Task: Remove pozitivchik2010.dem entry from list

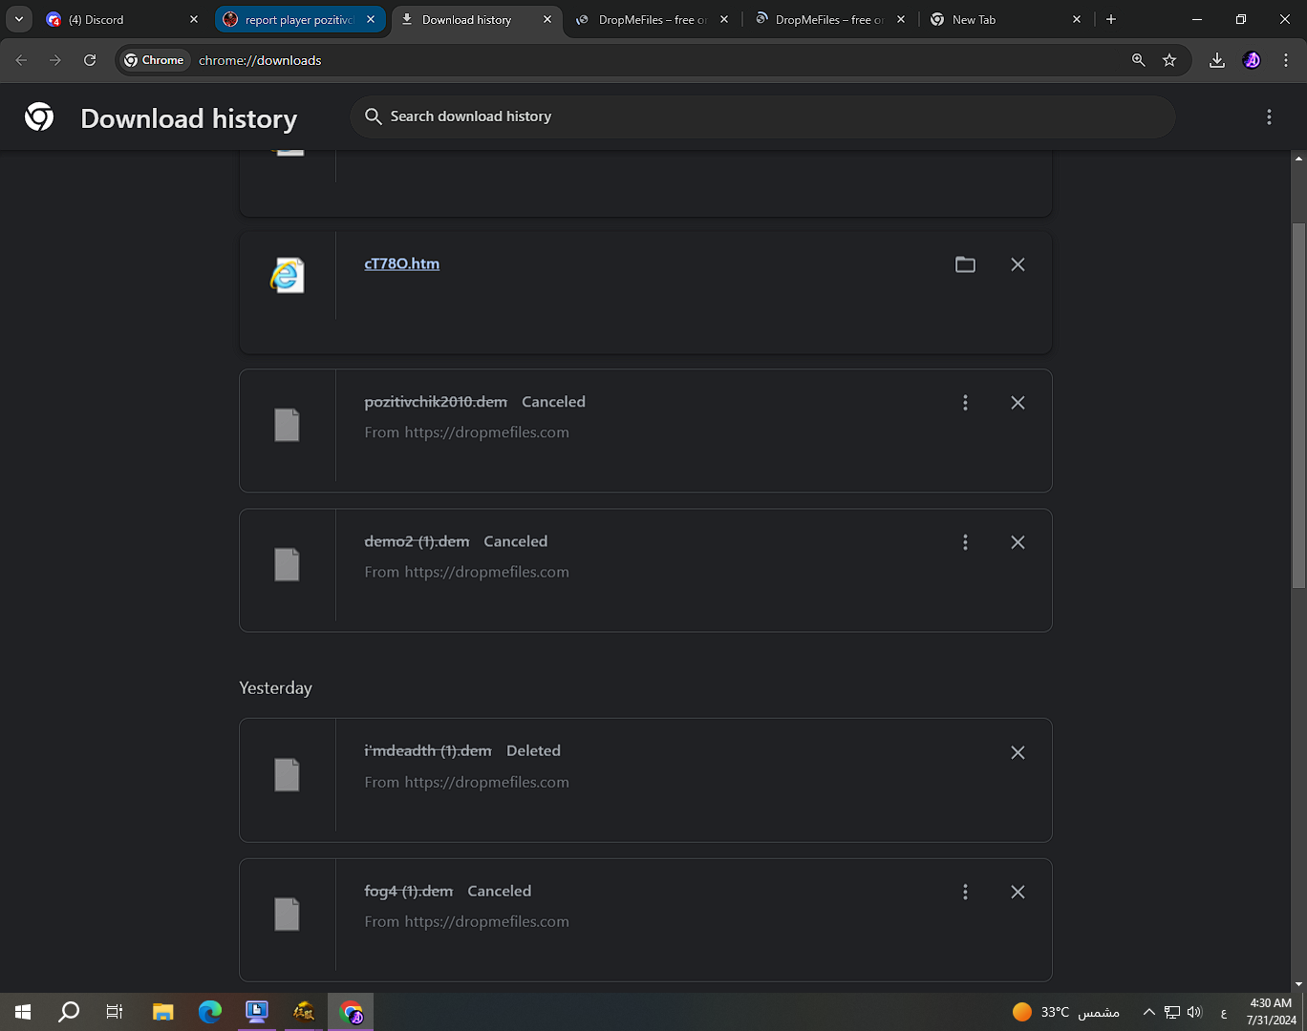Action: pyautogui.click(x=1018, y=403)
